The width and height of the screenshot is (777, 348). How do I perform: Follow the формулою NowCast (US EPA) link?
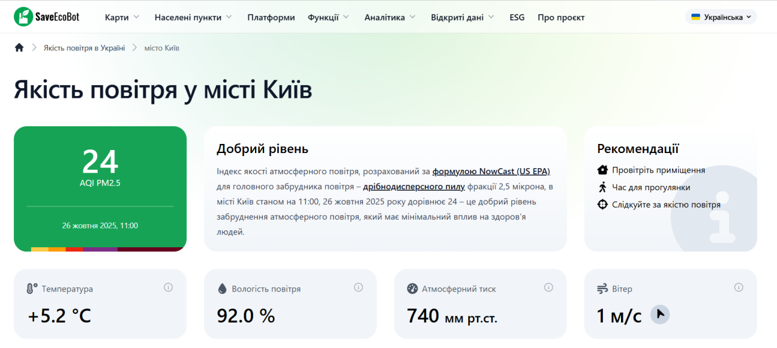tap(491, 171)
